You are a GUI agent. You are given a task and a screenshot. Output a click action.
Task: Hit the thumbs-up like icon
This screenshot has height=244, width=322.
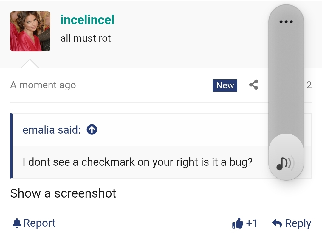point(238,223)
